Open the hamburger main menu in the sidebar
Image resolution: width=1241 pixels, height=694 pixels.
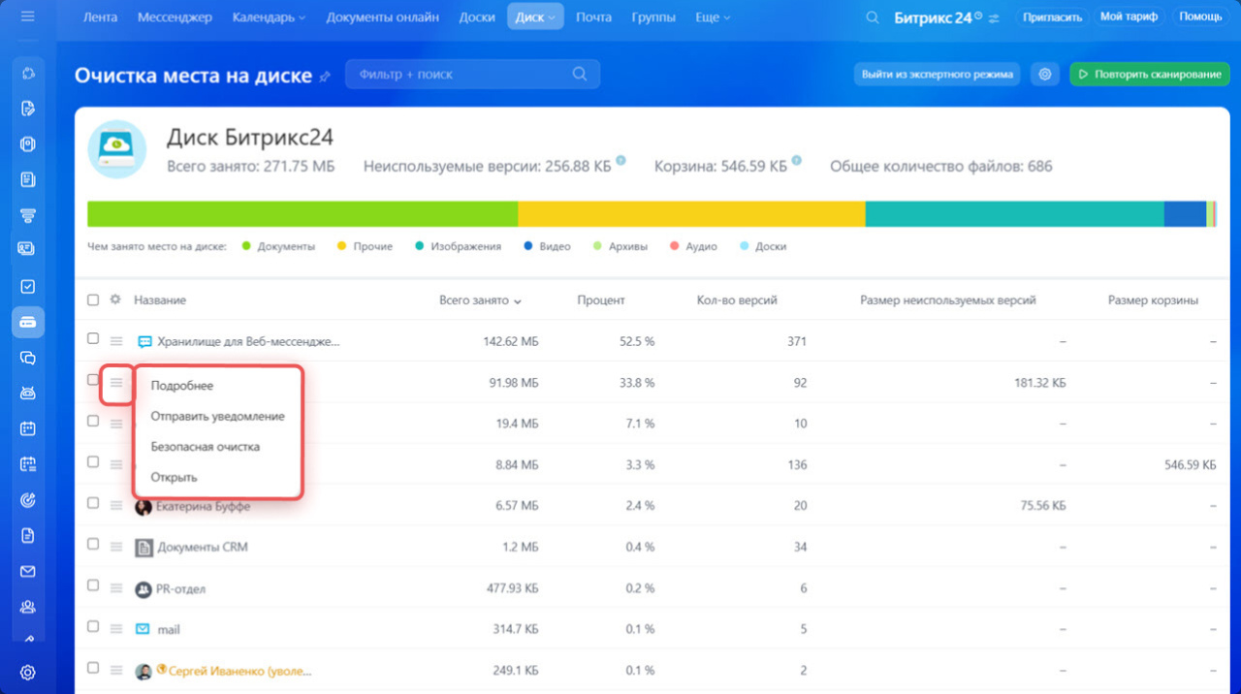27,17
